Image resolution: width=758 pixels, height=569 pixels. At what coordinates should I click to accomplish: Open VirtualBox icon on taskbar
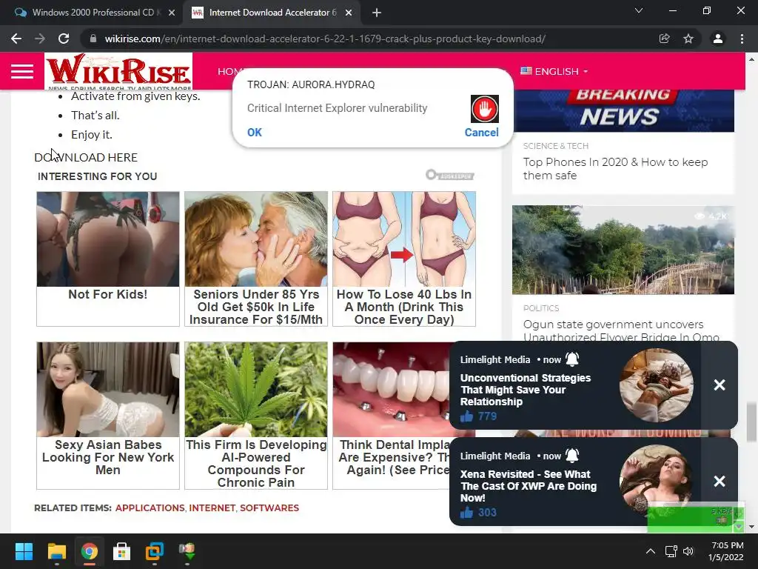click(155, 551)
